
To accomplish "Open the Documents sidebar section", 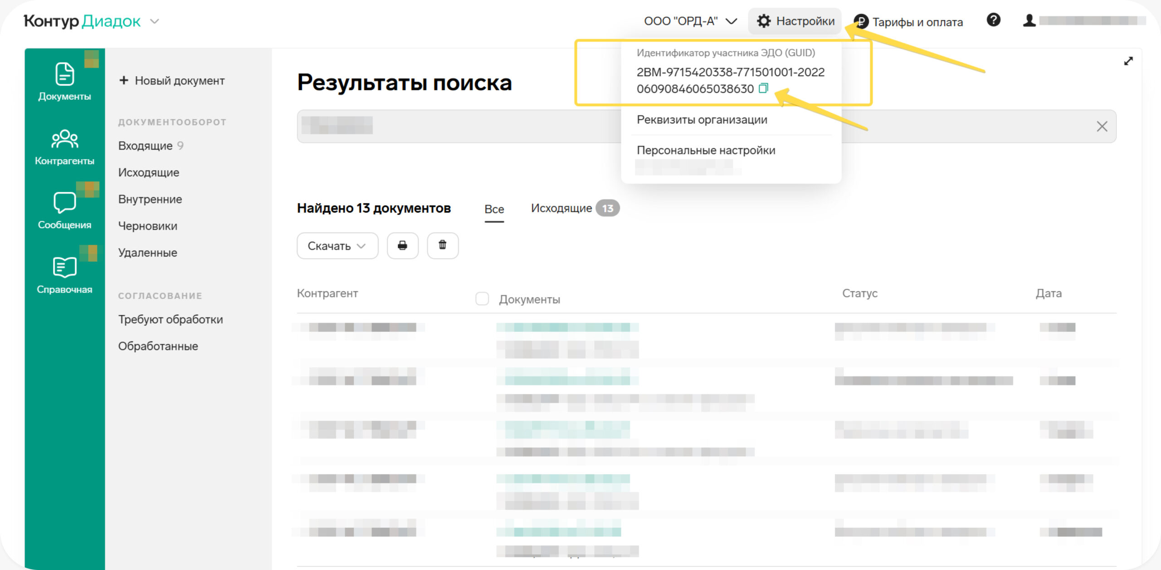I will pos(64,82).
